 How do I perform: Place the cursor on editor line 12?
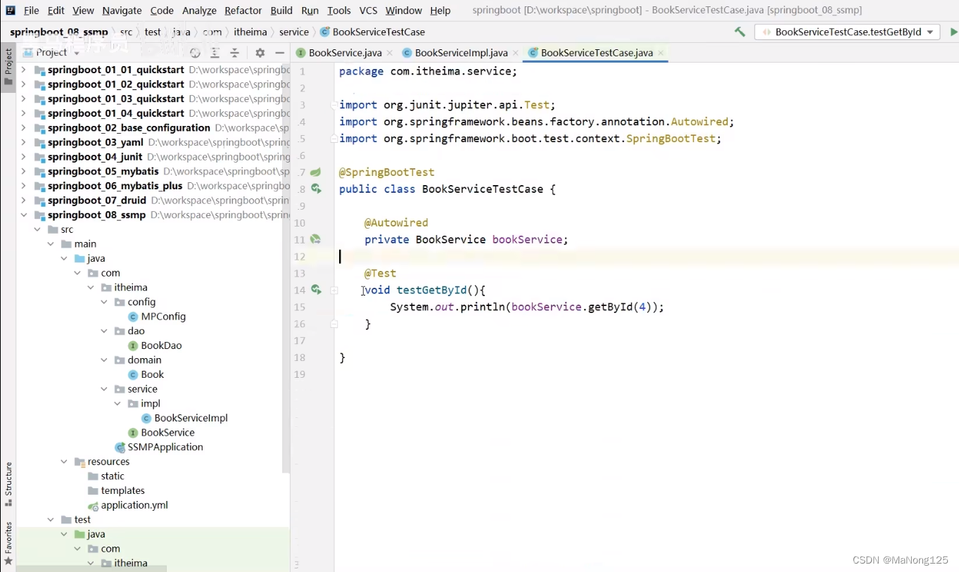pyautogui.click(x=646, y=256)
